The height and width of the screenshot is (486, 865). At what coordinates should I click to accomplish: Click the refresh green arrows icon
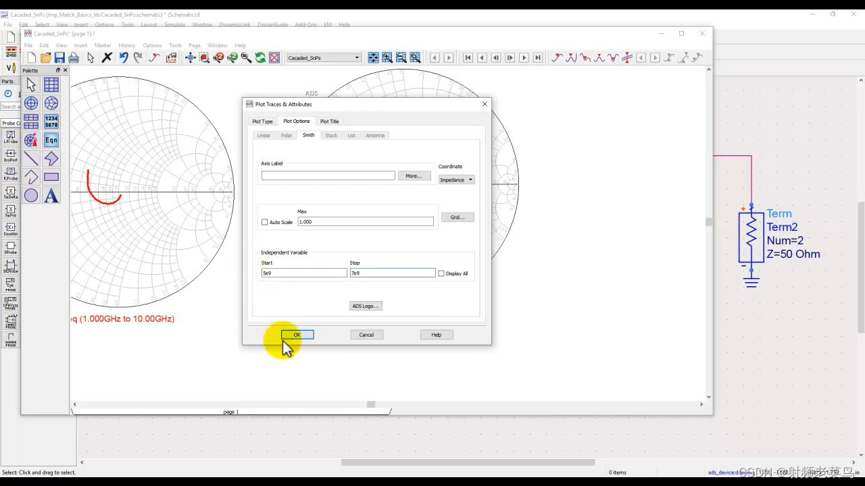click(x=260, y=58)
